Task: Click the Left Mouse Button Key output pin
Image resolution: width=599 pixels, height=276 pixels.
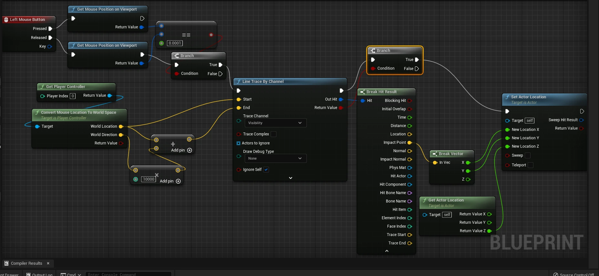Action: [50, 46]
